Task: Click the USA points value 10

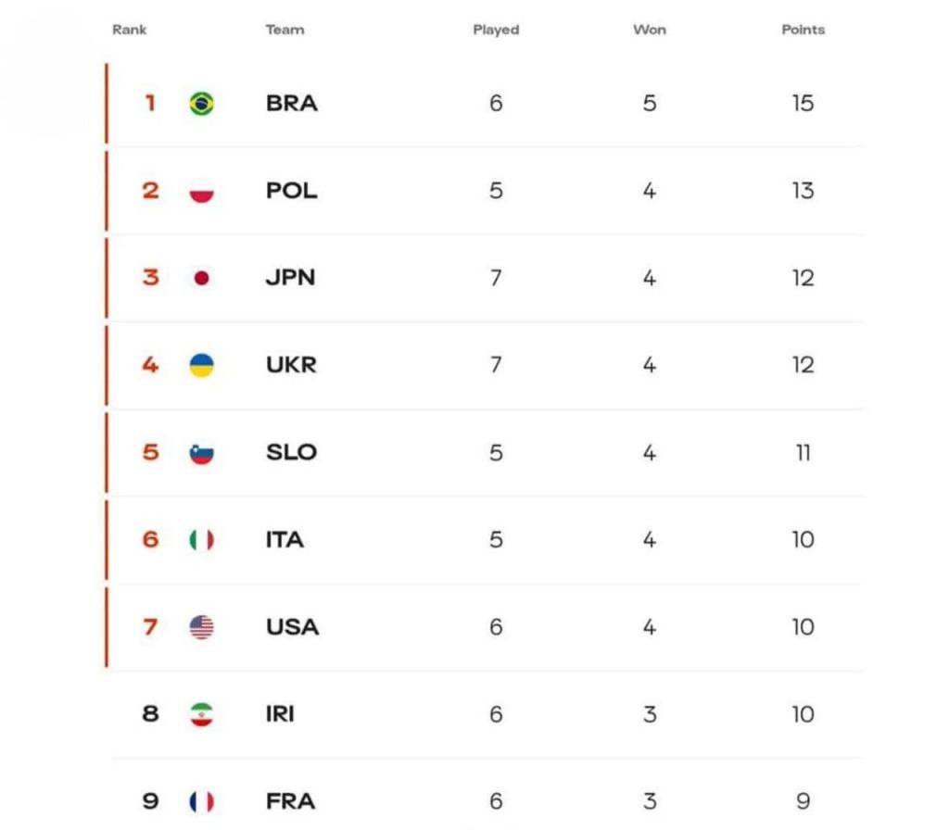Action: tap(803, 627)
